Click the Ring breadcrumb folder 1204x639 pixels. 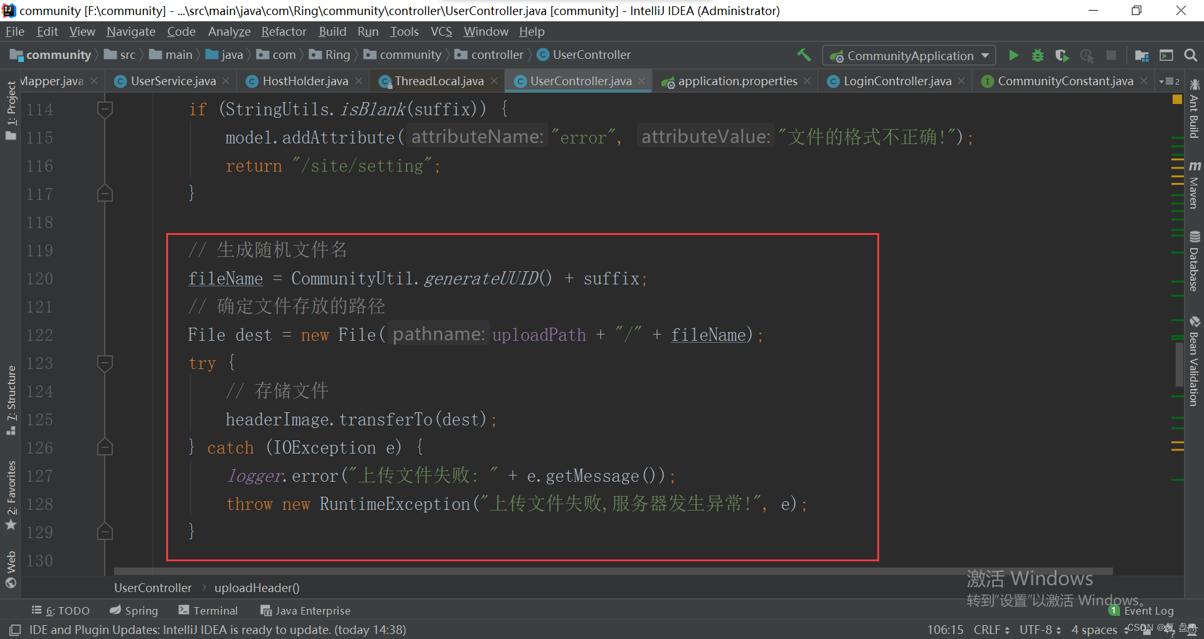330,55
